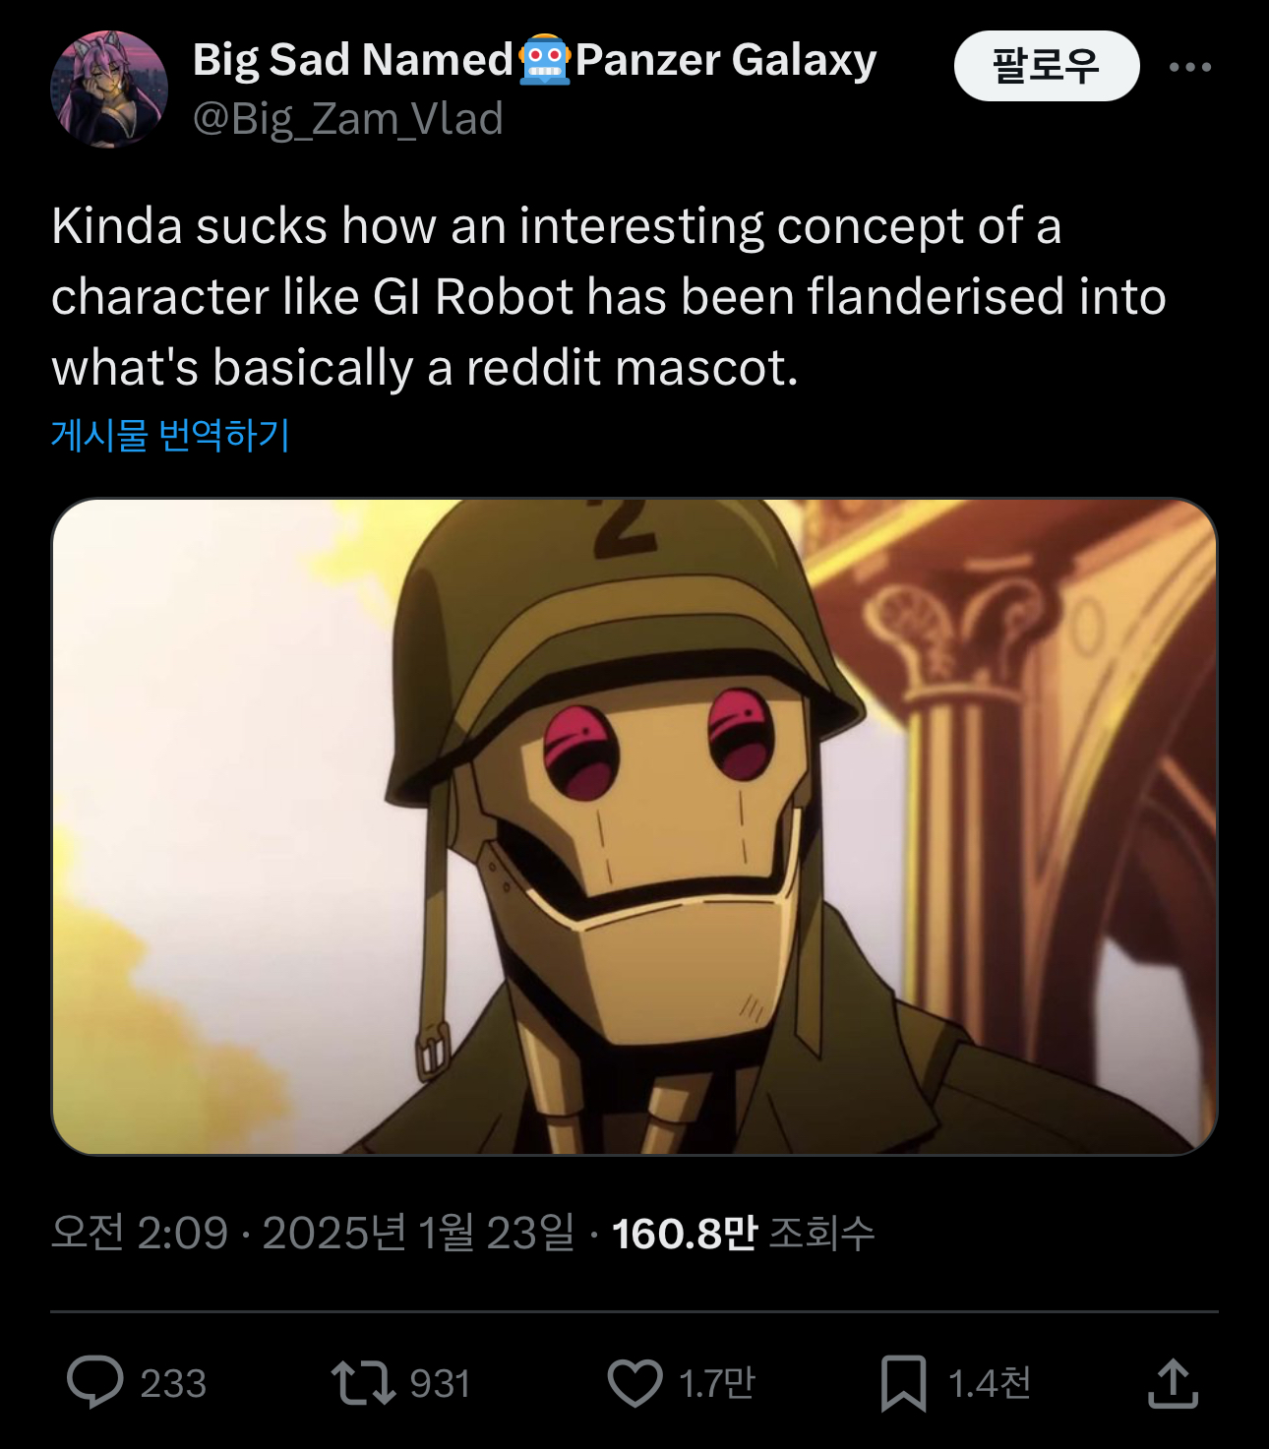Click the display name Big Sad Named Panzer Galaxy
This screenshot has height=1449, width=1269.
tap(534, 60)
